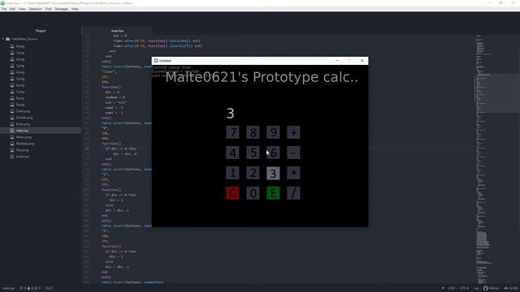Click calculator divide slash button
Screen dimensions: 520x292
(x=293, y=193)
